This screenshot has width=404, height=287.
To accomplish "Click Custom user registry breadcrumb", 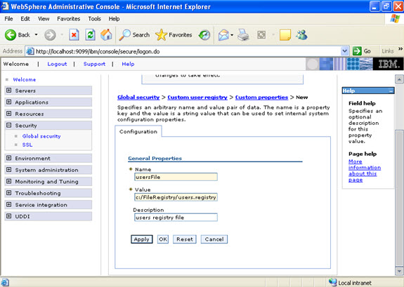I will [x=197, y=98].
